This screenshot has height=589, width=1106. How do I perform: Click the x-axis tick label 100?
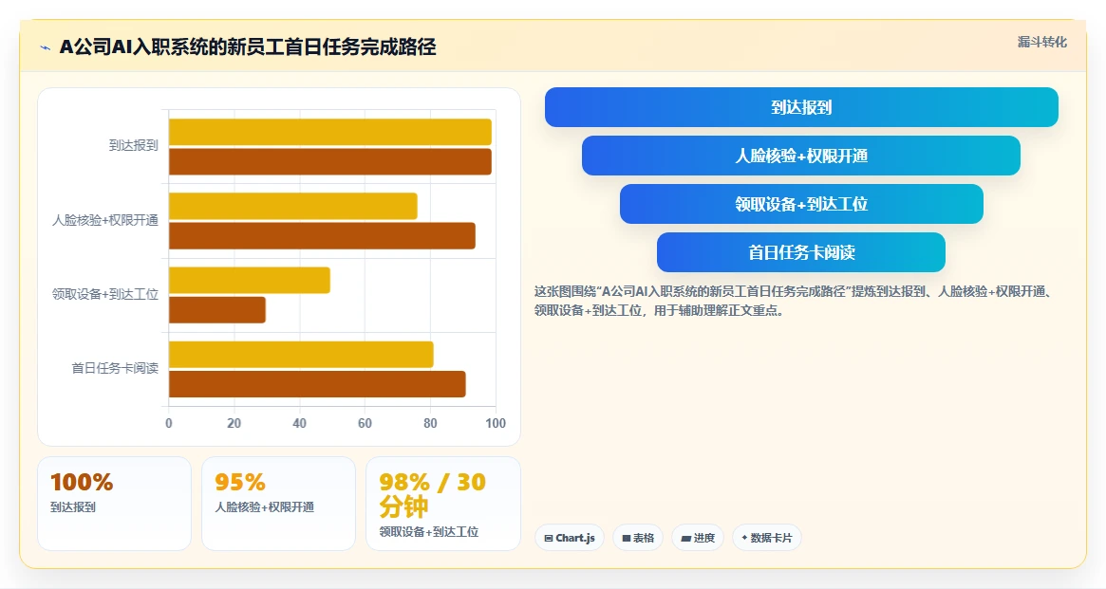496,423
